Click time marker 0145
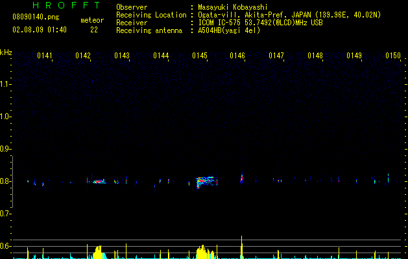This screenshot has height=259, width=408. click(200, 56)
